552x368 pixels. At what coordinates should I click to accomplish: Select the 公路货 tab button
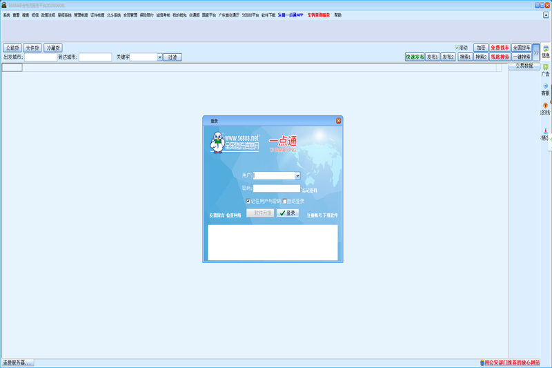point(12,48)
